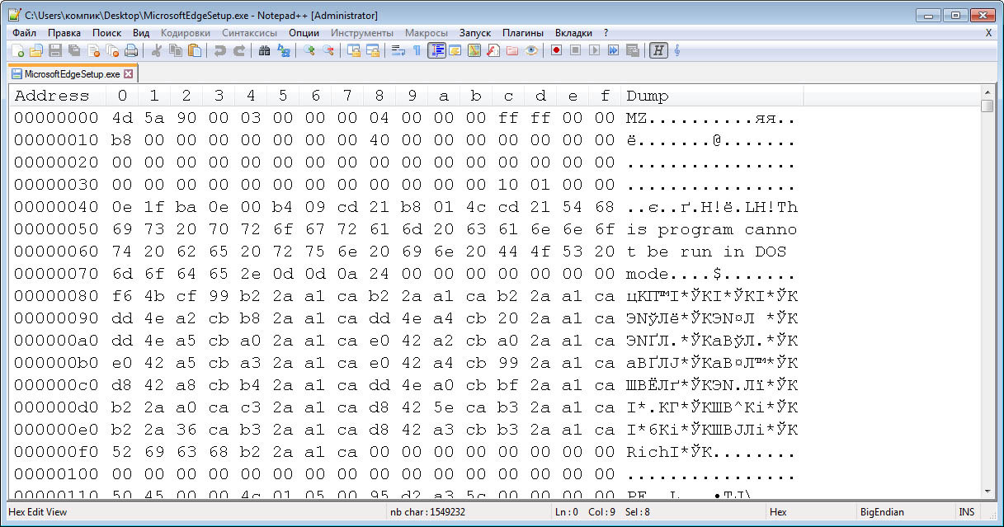Open the Файл menu
Screen dimensions: 1004x527
click(x=24, y=33)
